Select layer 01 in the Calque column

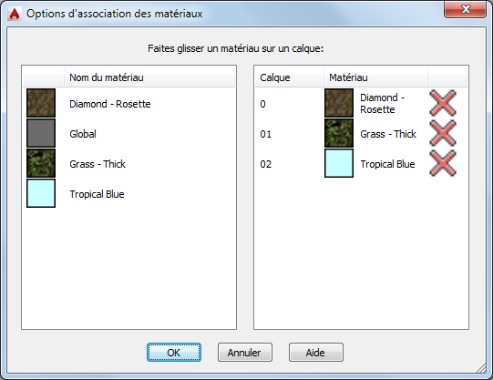[266, 134]
